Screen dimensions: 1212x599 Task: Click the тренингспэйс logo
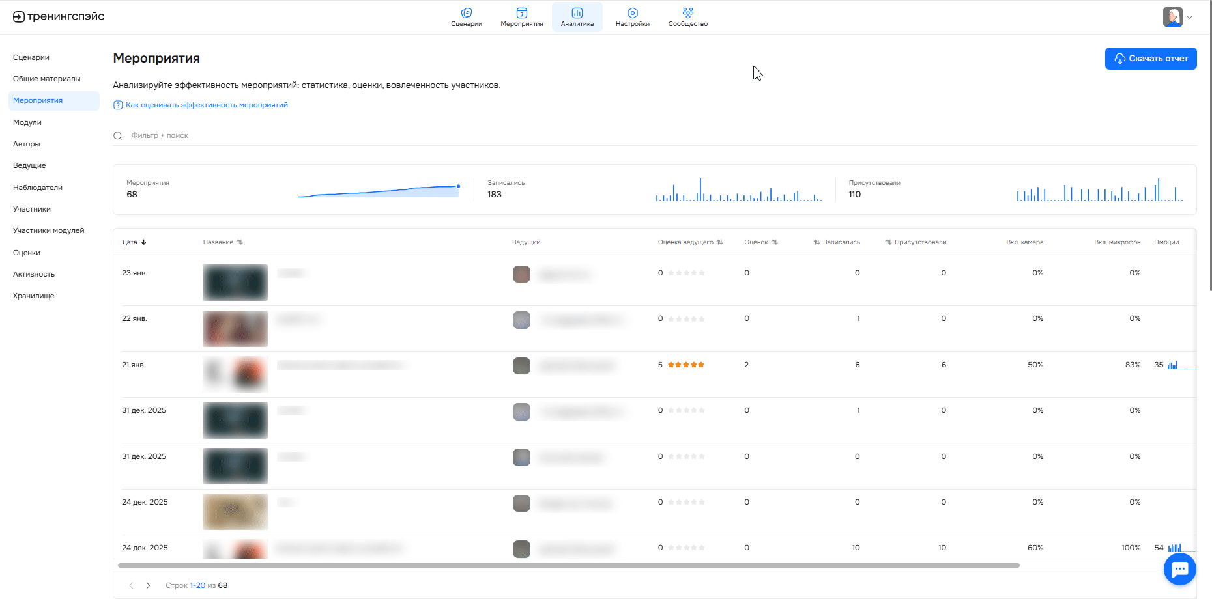coord(59,17)
